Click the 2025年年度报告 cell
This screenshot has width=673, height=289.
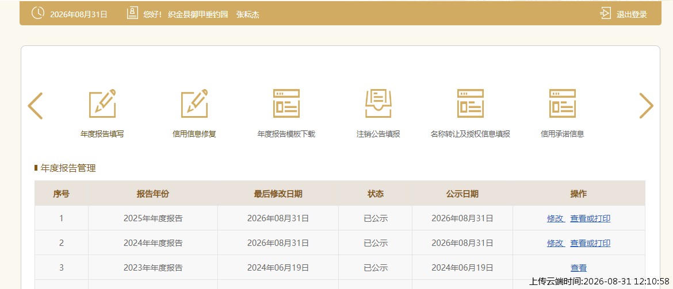click(x=153, y=218)
